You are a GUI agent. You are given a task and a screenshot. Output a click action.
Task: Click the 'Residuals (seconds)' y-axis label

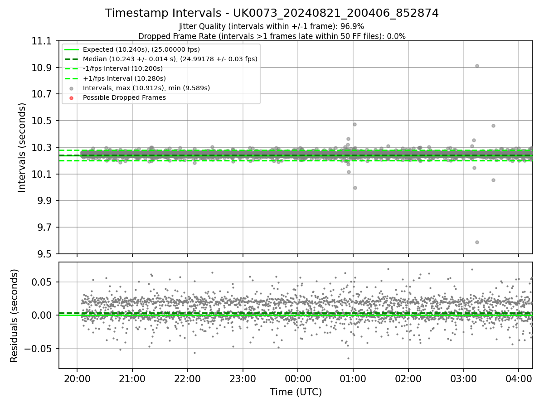click(x=14, y=316)
